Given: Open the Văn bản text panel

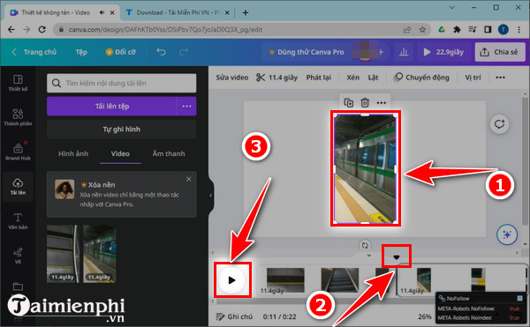Looking at the screenshot, I should tap(18, 221).
